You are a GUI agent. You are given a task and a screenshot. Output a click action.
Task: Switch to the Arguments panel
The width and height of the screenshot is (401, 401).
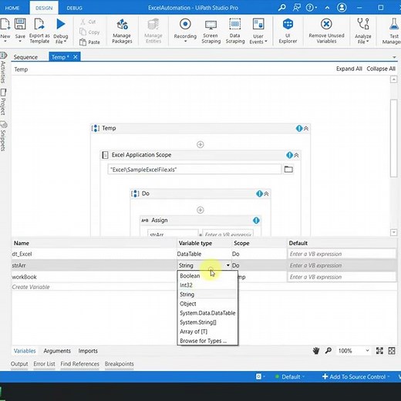tap(57, 351)
